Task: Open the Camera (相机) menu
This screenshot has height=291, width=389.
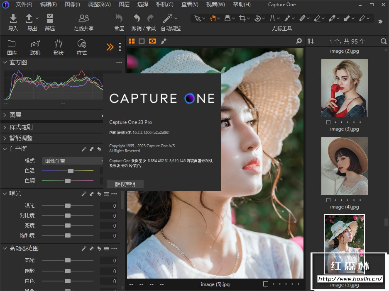Action: 164,5
